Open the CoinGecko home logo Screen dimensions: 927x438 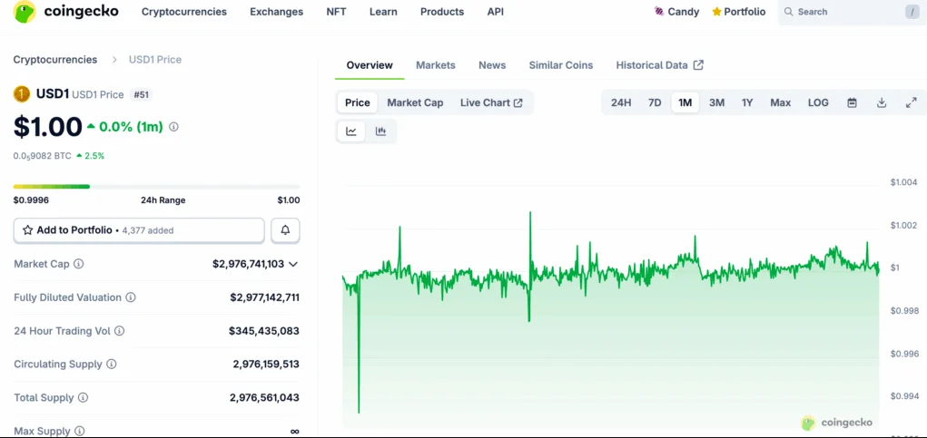(65, 12)
